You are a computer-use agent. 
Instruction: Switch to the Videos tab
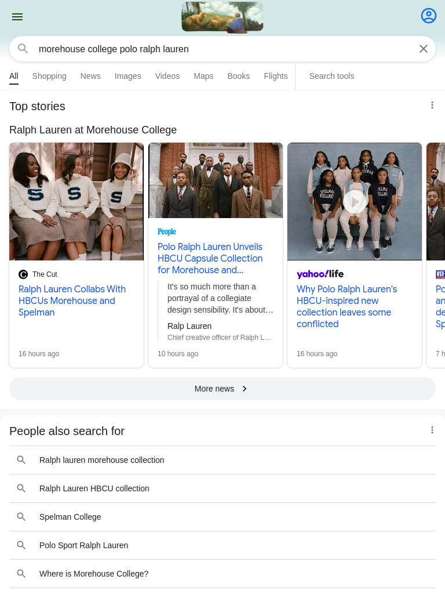tap(167, 76)
